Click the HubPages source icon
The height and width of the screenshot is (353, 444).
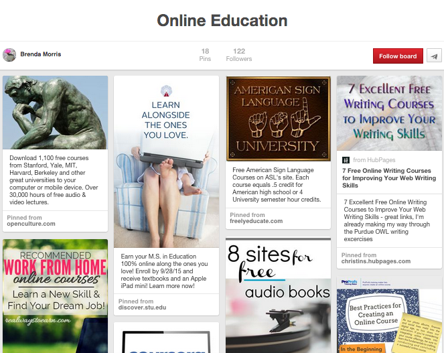coord(346,160)
